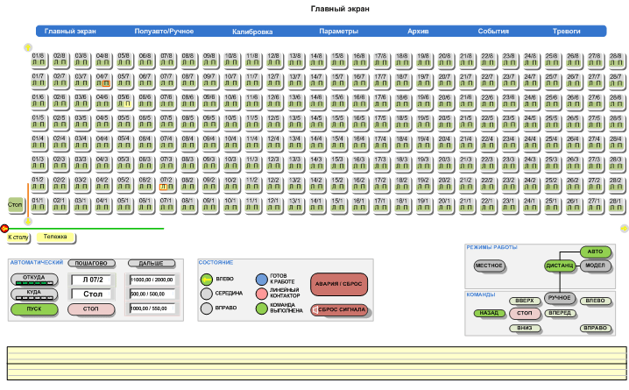The image size is (629, 390).
Task: Open the КУДА destination selector
Action: 34,294
